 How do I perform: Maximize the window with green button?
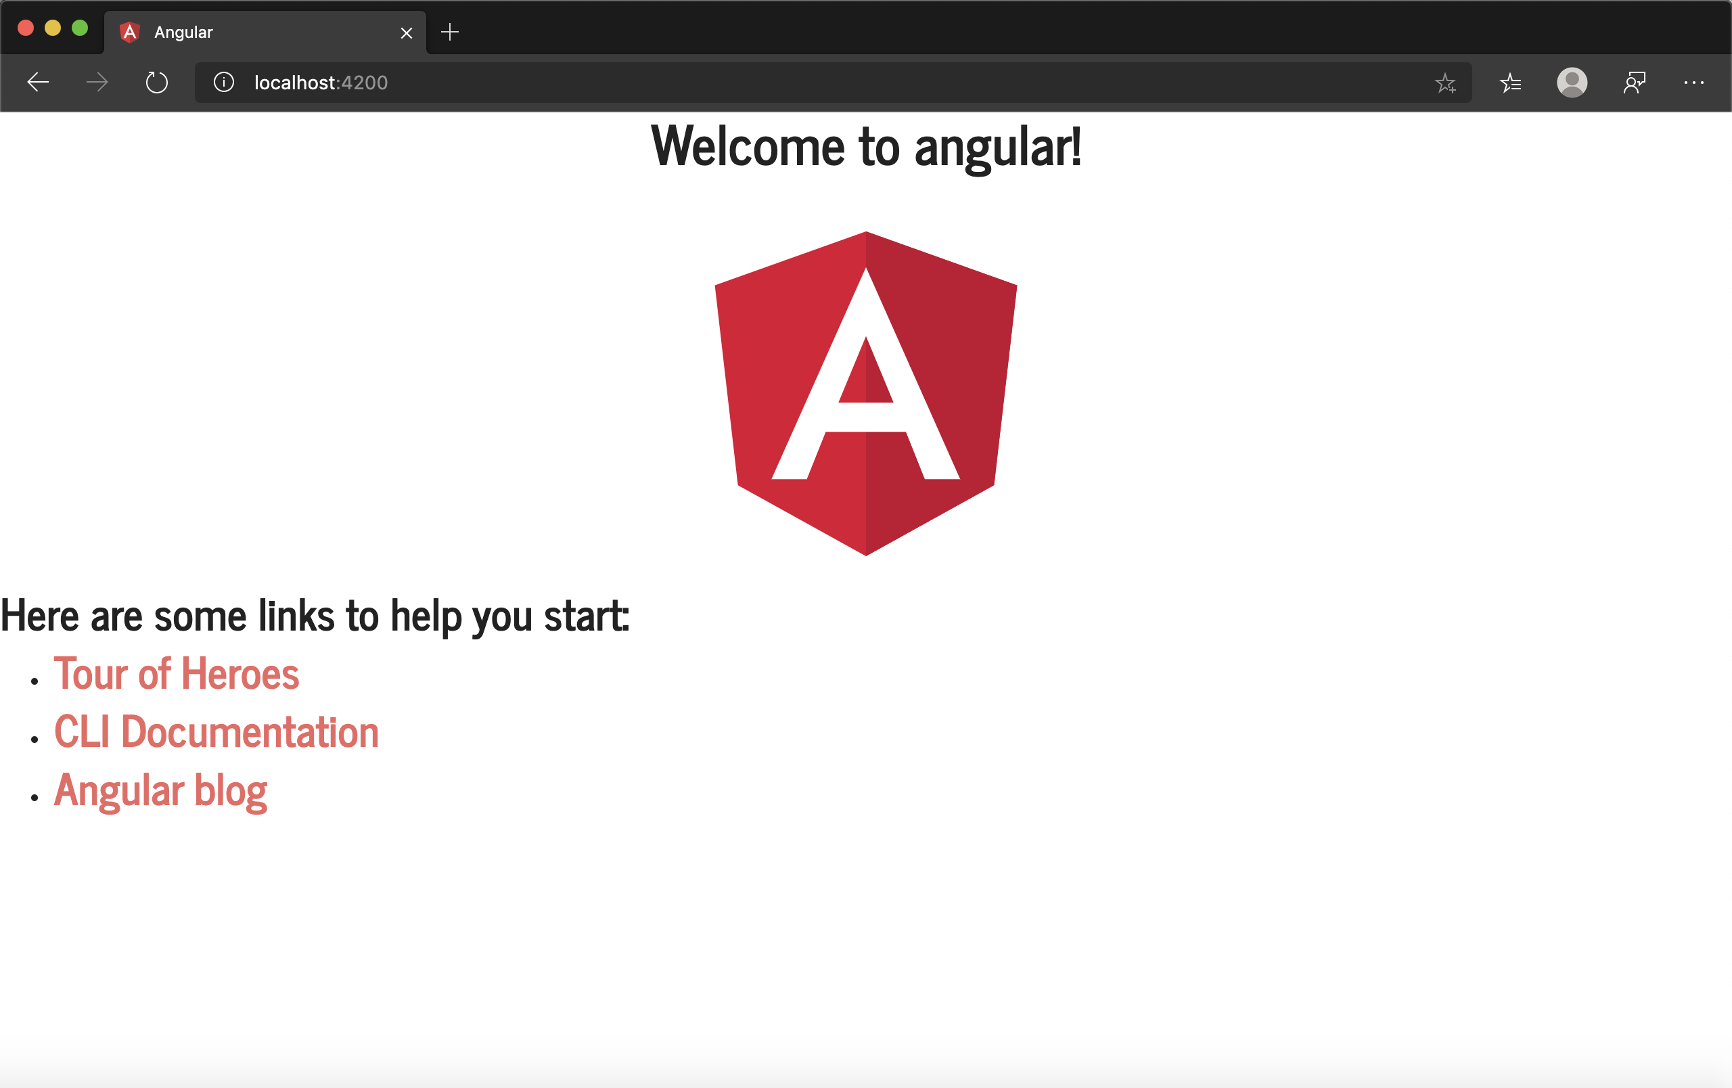(80, 28)
